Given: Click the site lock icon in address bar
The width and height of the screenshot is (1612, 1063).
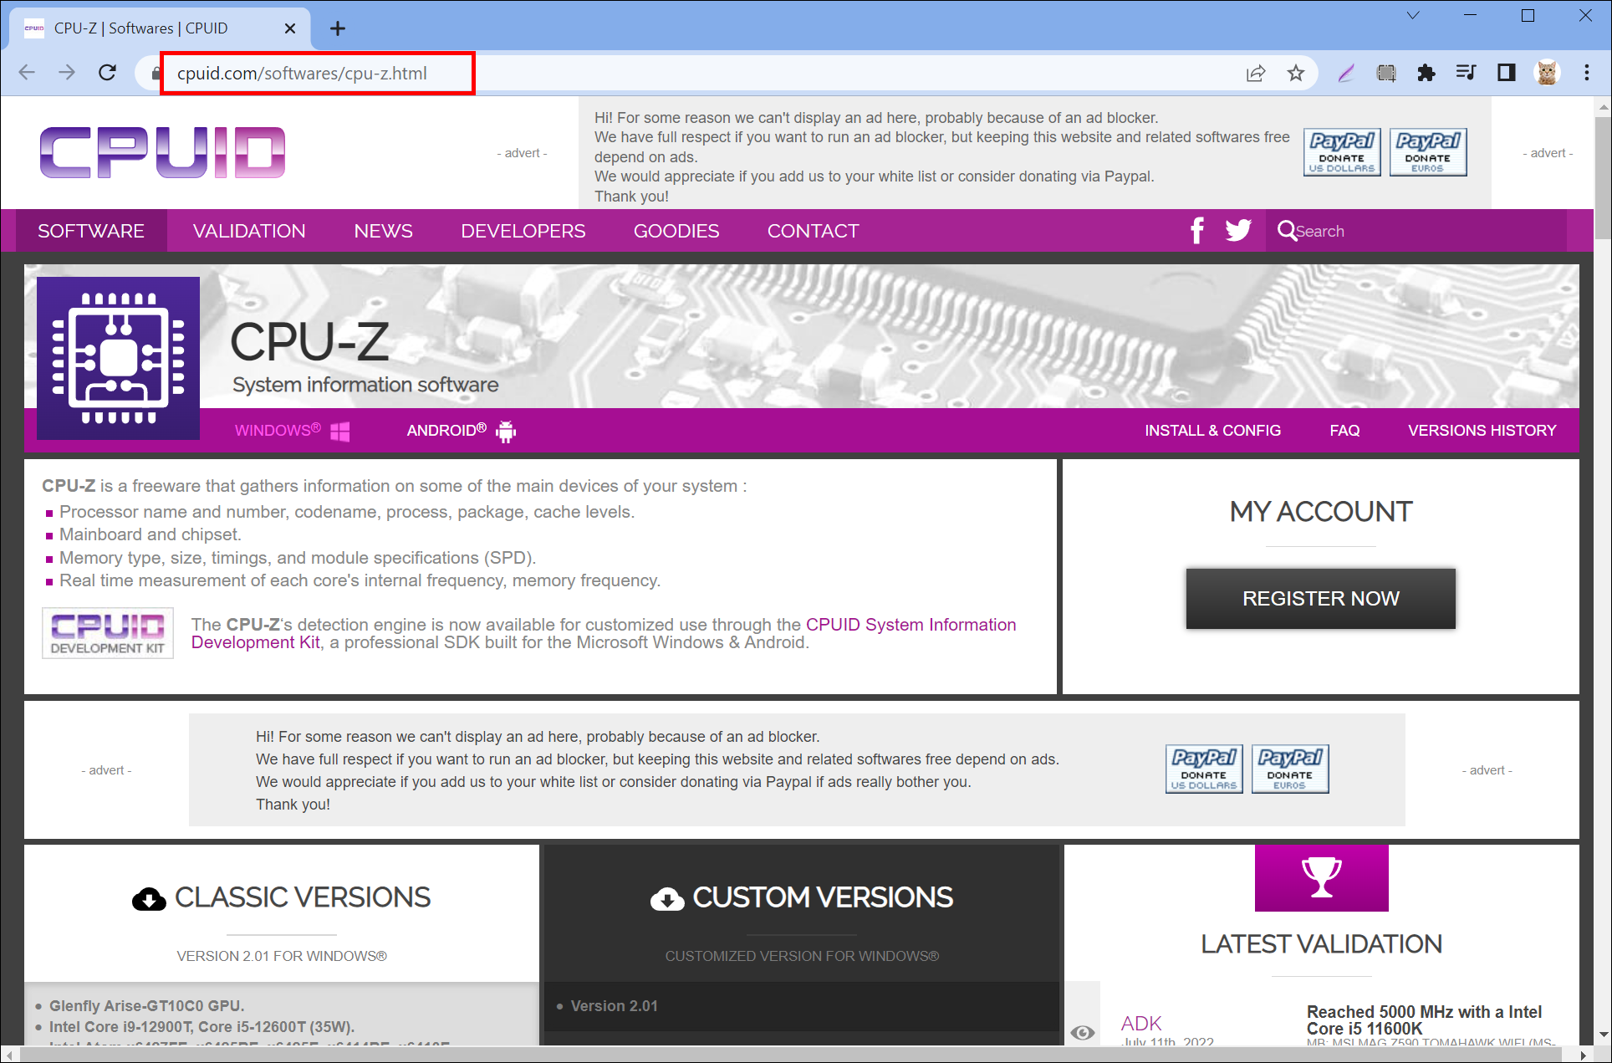Looking at the screenshot, I should pos(156,74).
